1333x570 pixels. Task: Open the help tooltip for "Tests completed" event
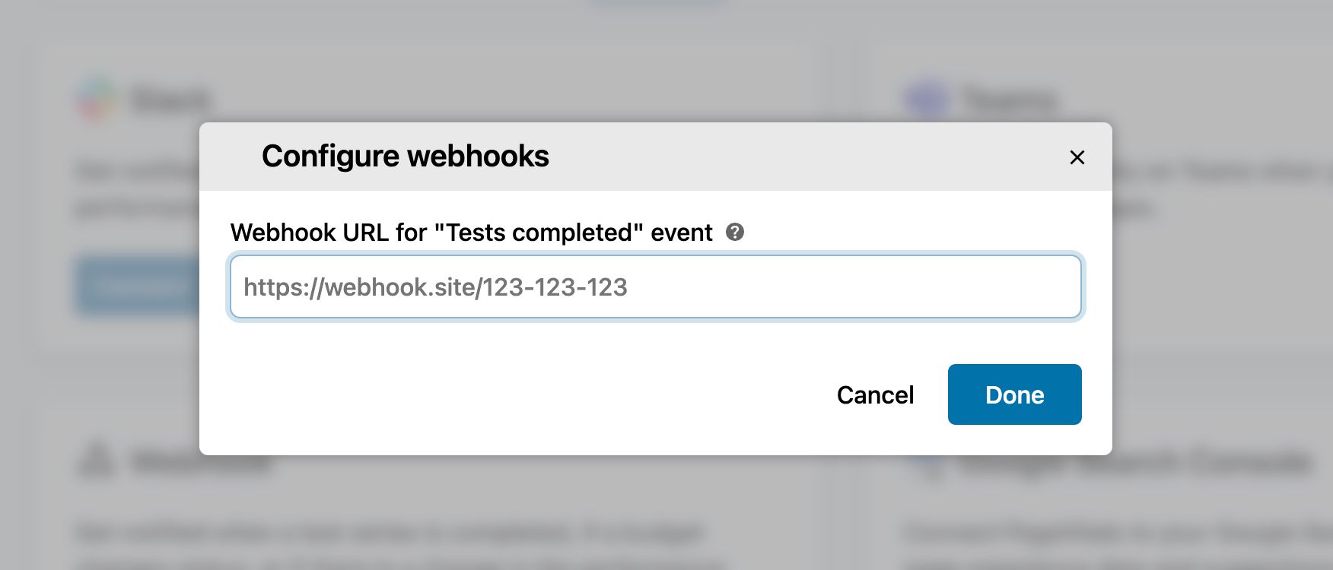[x=736, y=233]
